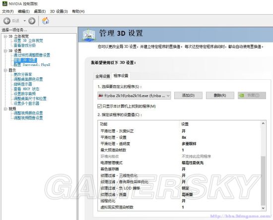Click the NVIDIA restore button icon
The height and width of the screenshot is (220, 273).
pos(242,96)
